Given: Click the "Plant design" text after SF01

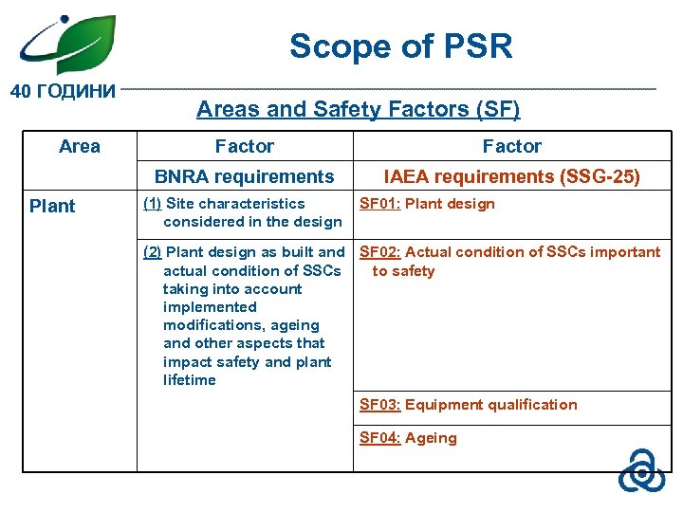Looking at the screenshot, I should pyautogui.click(x=450, y=204).
